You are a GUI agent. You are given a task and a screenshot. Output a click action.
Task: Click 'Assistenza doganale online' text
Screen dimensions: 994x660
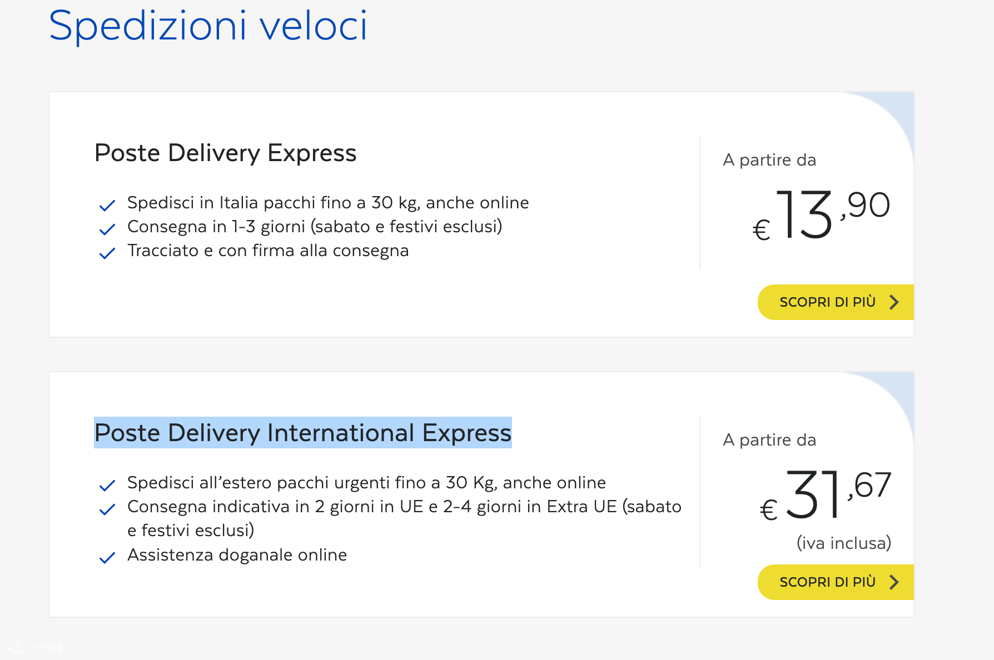pyautogui.click(x=237, y=555)
